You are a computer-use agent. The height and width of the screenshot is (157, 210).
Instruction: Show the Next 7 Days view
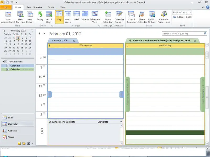pyautogui.click(x=49, y=17)
